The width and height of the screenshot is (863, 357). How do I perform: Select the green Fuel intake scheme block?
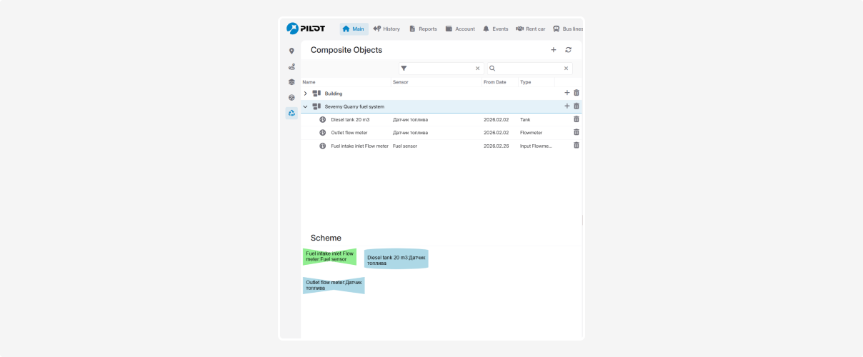[329, 256]
